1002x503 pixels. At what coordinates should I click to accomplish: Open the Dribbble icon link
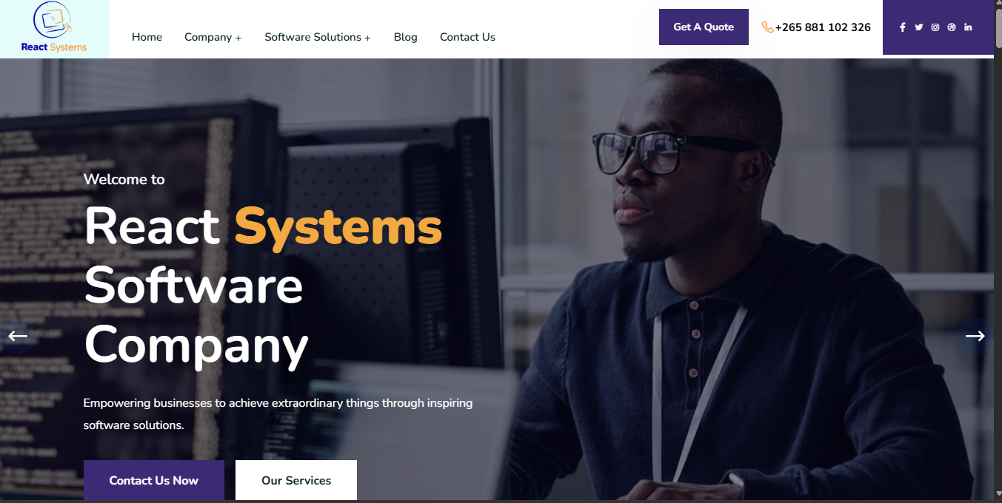click(952, 27)
